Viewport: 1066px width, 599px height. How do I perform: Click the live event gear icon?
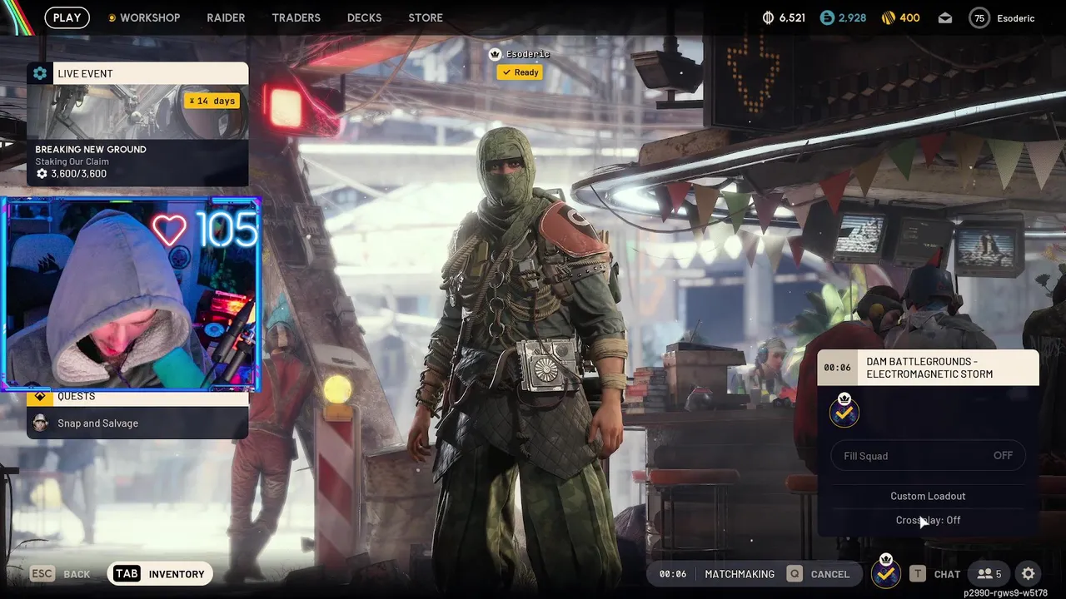click(x=40, y=73)
